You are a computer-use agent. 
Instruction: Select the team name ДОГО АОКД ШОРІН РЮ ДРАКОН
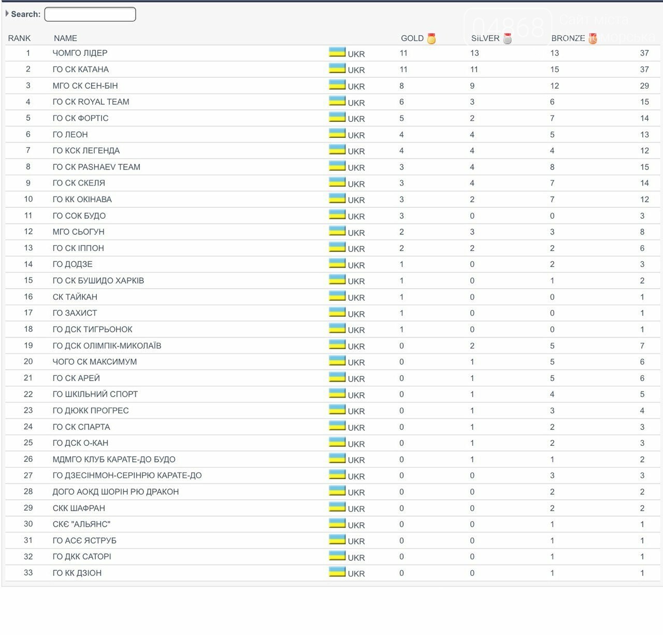click(116, 491)
